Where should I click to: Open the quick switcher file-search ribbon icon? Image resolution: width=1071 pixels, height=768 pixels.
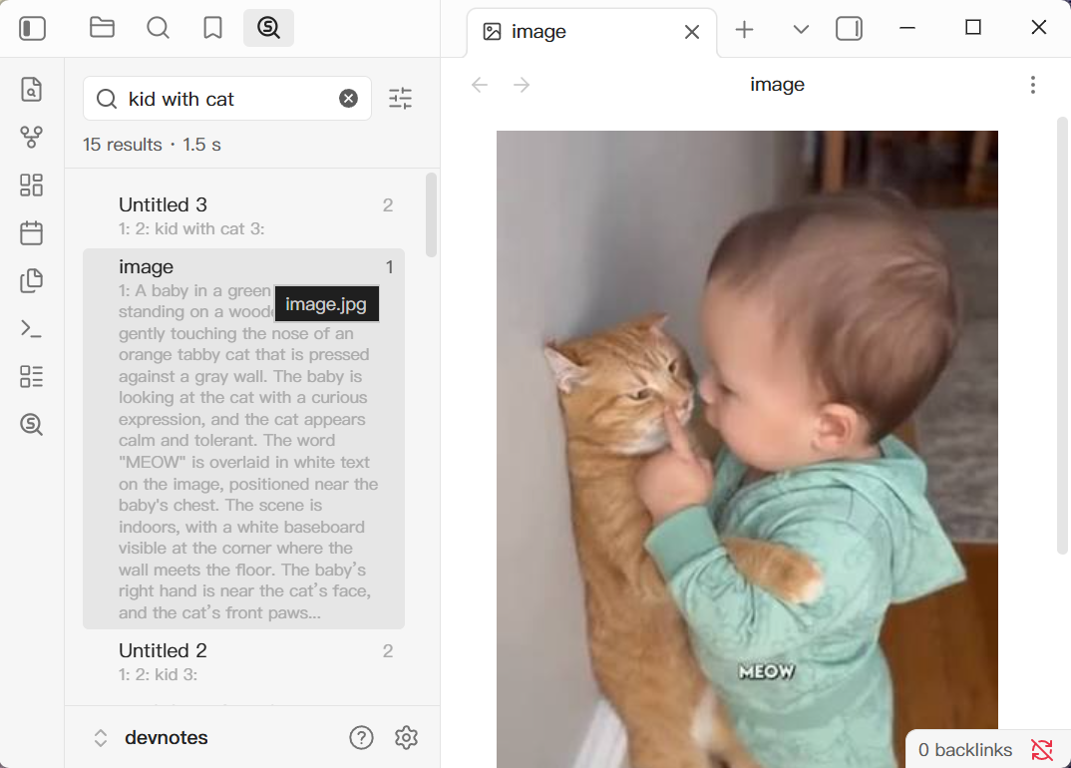(x=32, y=90)
